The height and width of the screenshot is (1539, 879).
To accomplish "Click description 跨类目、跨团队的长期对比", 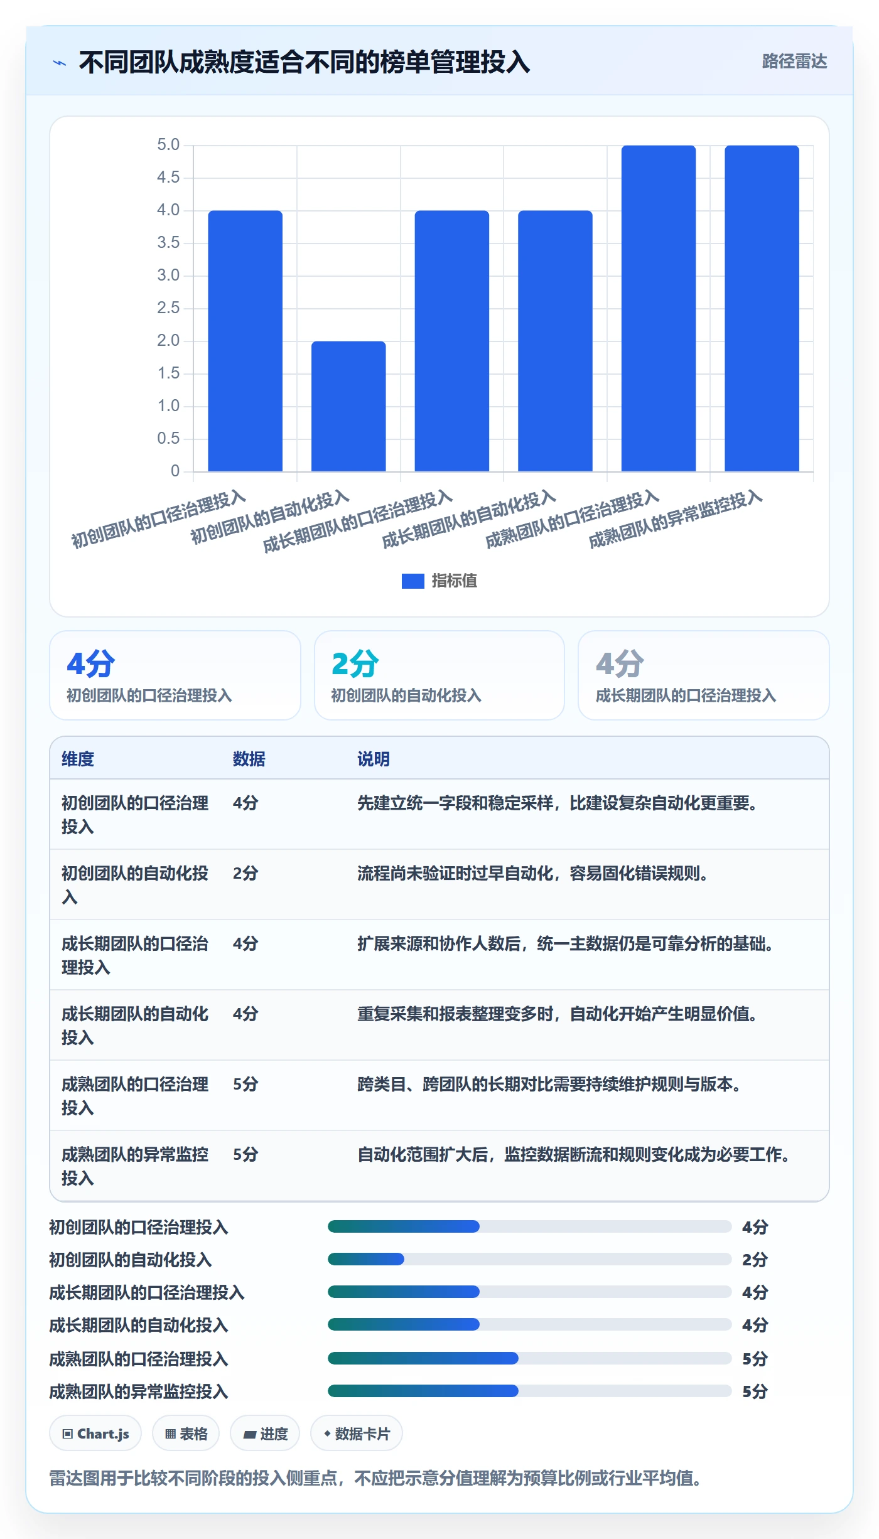I will click(x=549, y=1084).
